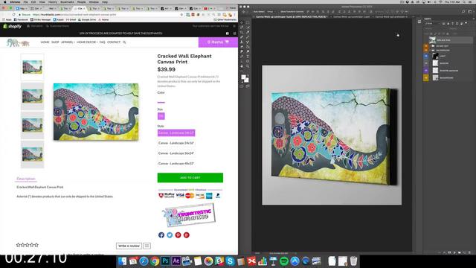Click the Photoshop search magnifier icon
The image size is (476, 268).
point(463,12)
